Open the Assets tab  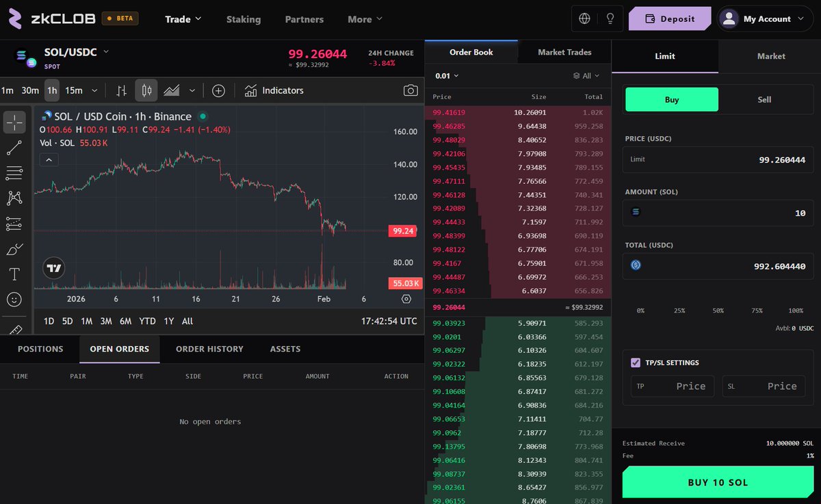(285, 349)
